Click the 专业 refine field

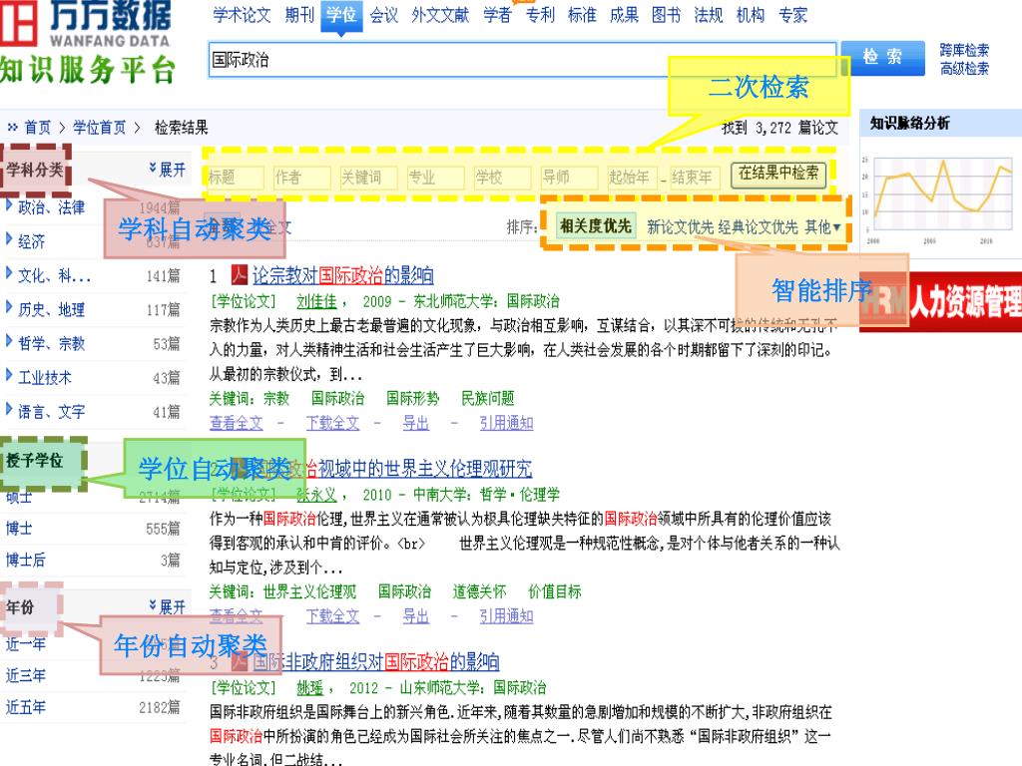(x=435, y=178)
